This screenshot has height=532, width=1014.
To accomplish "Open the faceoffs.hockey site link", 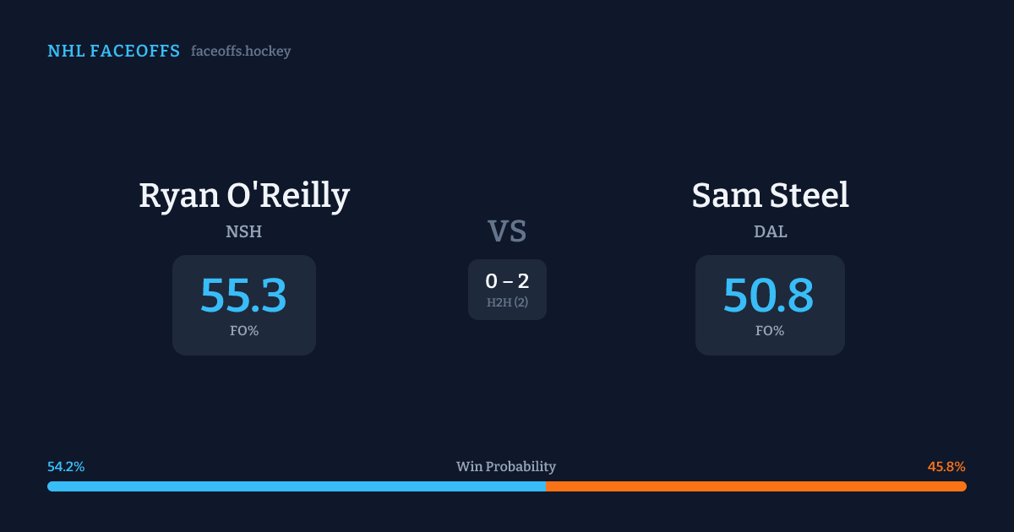I will tap(241, 52).
